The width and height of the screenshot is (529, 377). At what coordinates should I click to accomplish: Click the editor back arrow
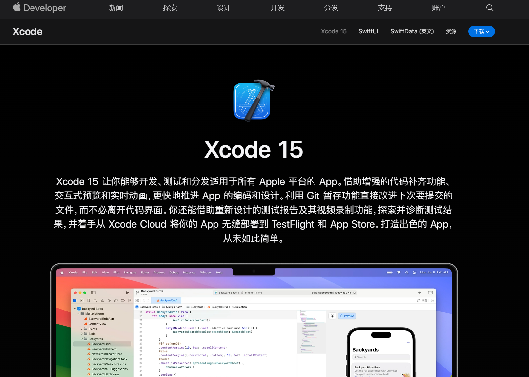tap(144, 300)
